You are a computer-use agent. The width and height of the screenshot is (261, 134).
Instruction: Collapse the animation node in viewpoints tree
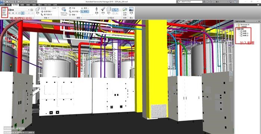236,29
